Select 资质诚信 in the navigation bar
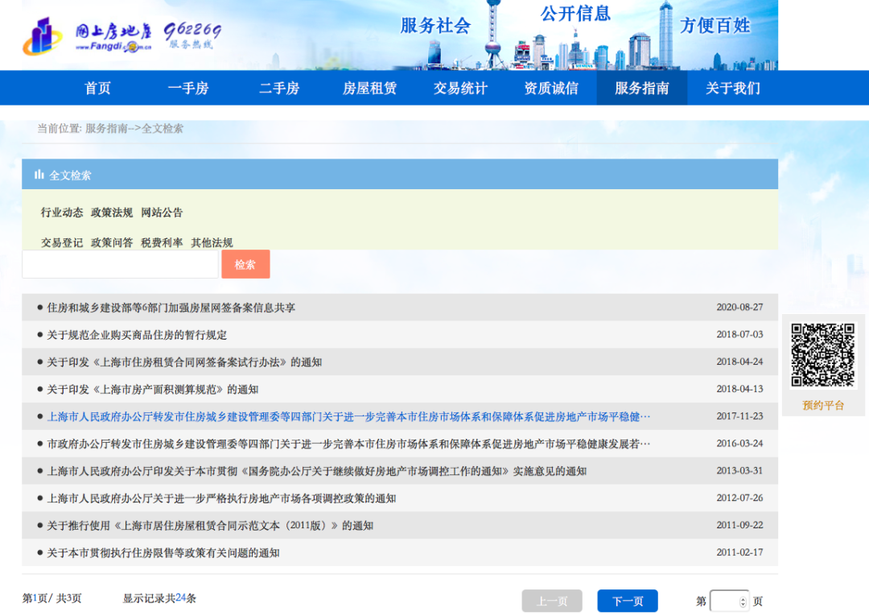 click(550, 89)
